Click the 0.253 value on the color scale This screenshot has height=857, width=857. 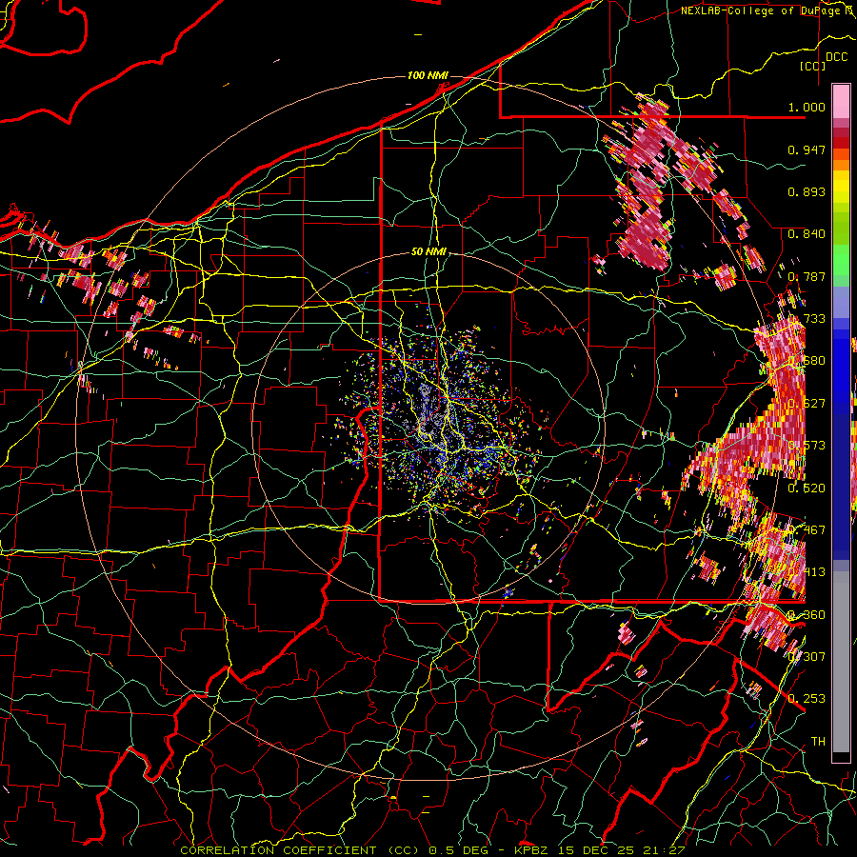click(x=807, y=699)
